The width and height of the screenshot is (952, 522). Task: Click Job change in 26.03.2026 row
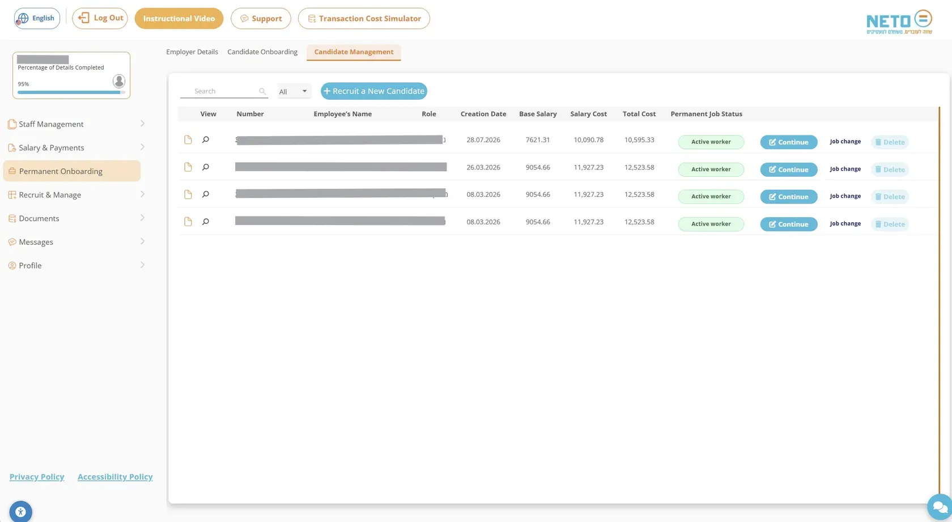(x=845, y=169)
